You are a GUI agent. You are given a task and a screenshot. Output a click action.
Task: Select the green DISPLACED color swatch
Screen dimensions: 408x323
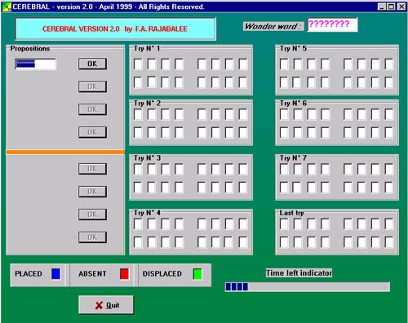[197, 274]
